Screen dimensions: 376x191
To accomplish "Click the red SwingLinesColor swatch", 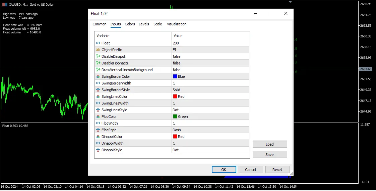I will [x=175, y=97].
